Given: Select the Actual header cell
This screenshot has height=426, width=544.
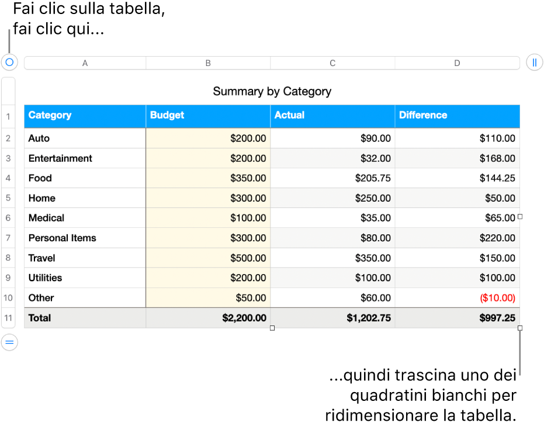Looking at the screenshot, I should pos(332,116).
